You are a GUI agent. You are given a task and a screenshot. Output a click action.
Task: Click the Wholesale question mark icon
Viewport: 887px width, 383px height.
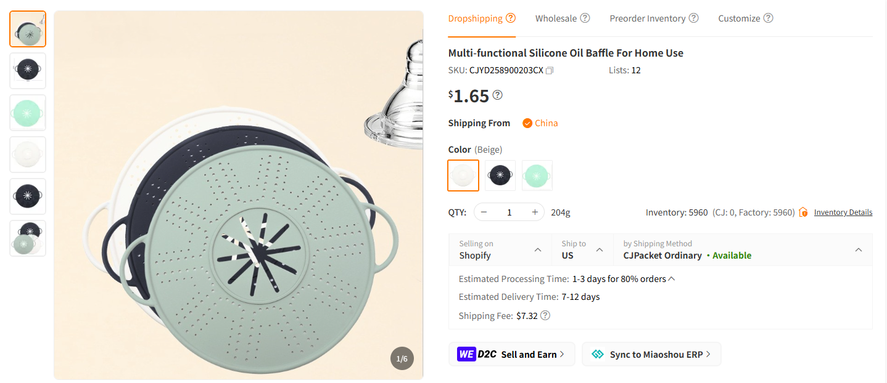(585, 18)
